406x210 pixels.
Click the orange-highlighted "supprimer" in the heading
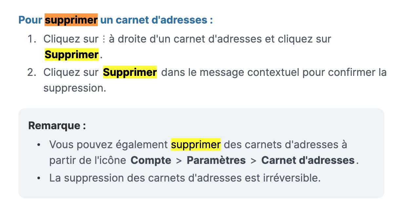click(71, 20)
